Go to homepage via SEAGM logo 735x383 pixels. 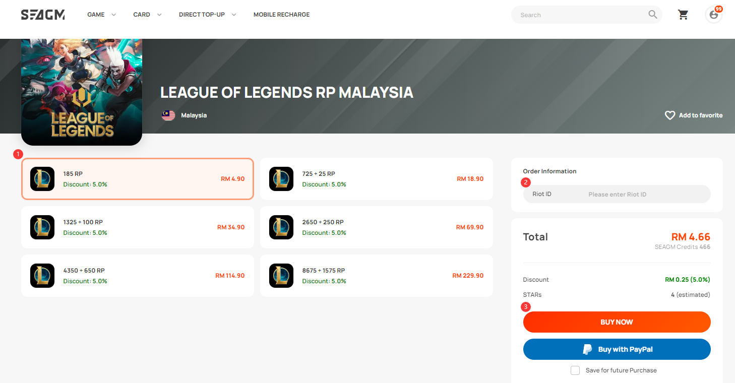[43, 15]
